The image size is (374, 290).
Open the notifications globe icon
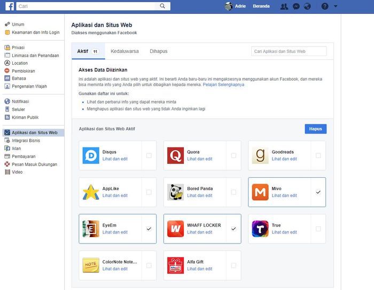click(x=307, y=6)
